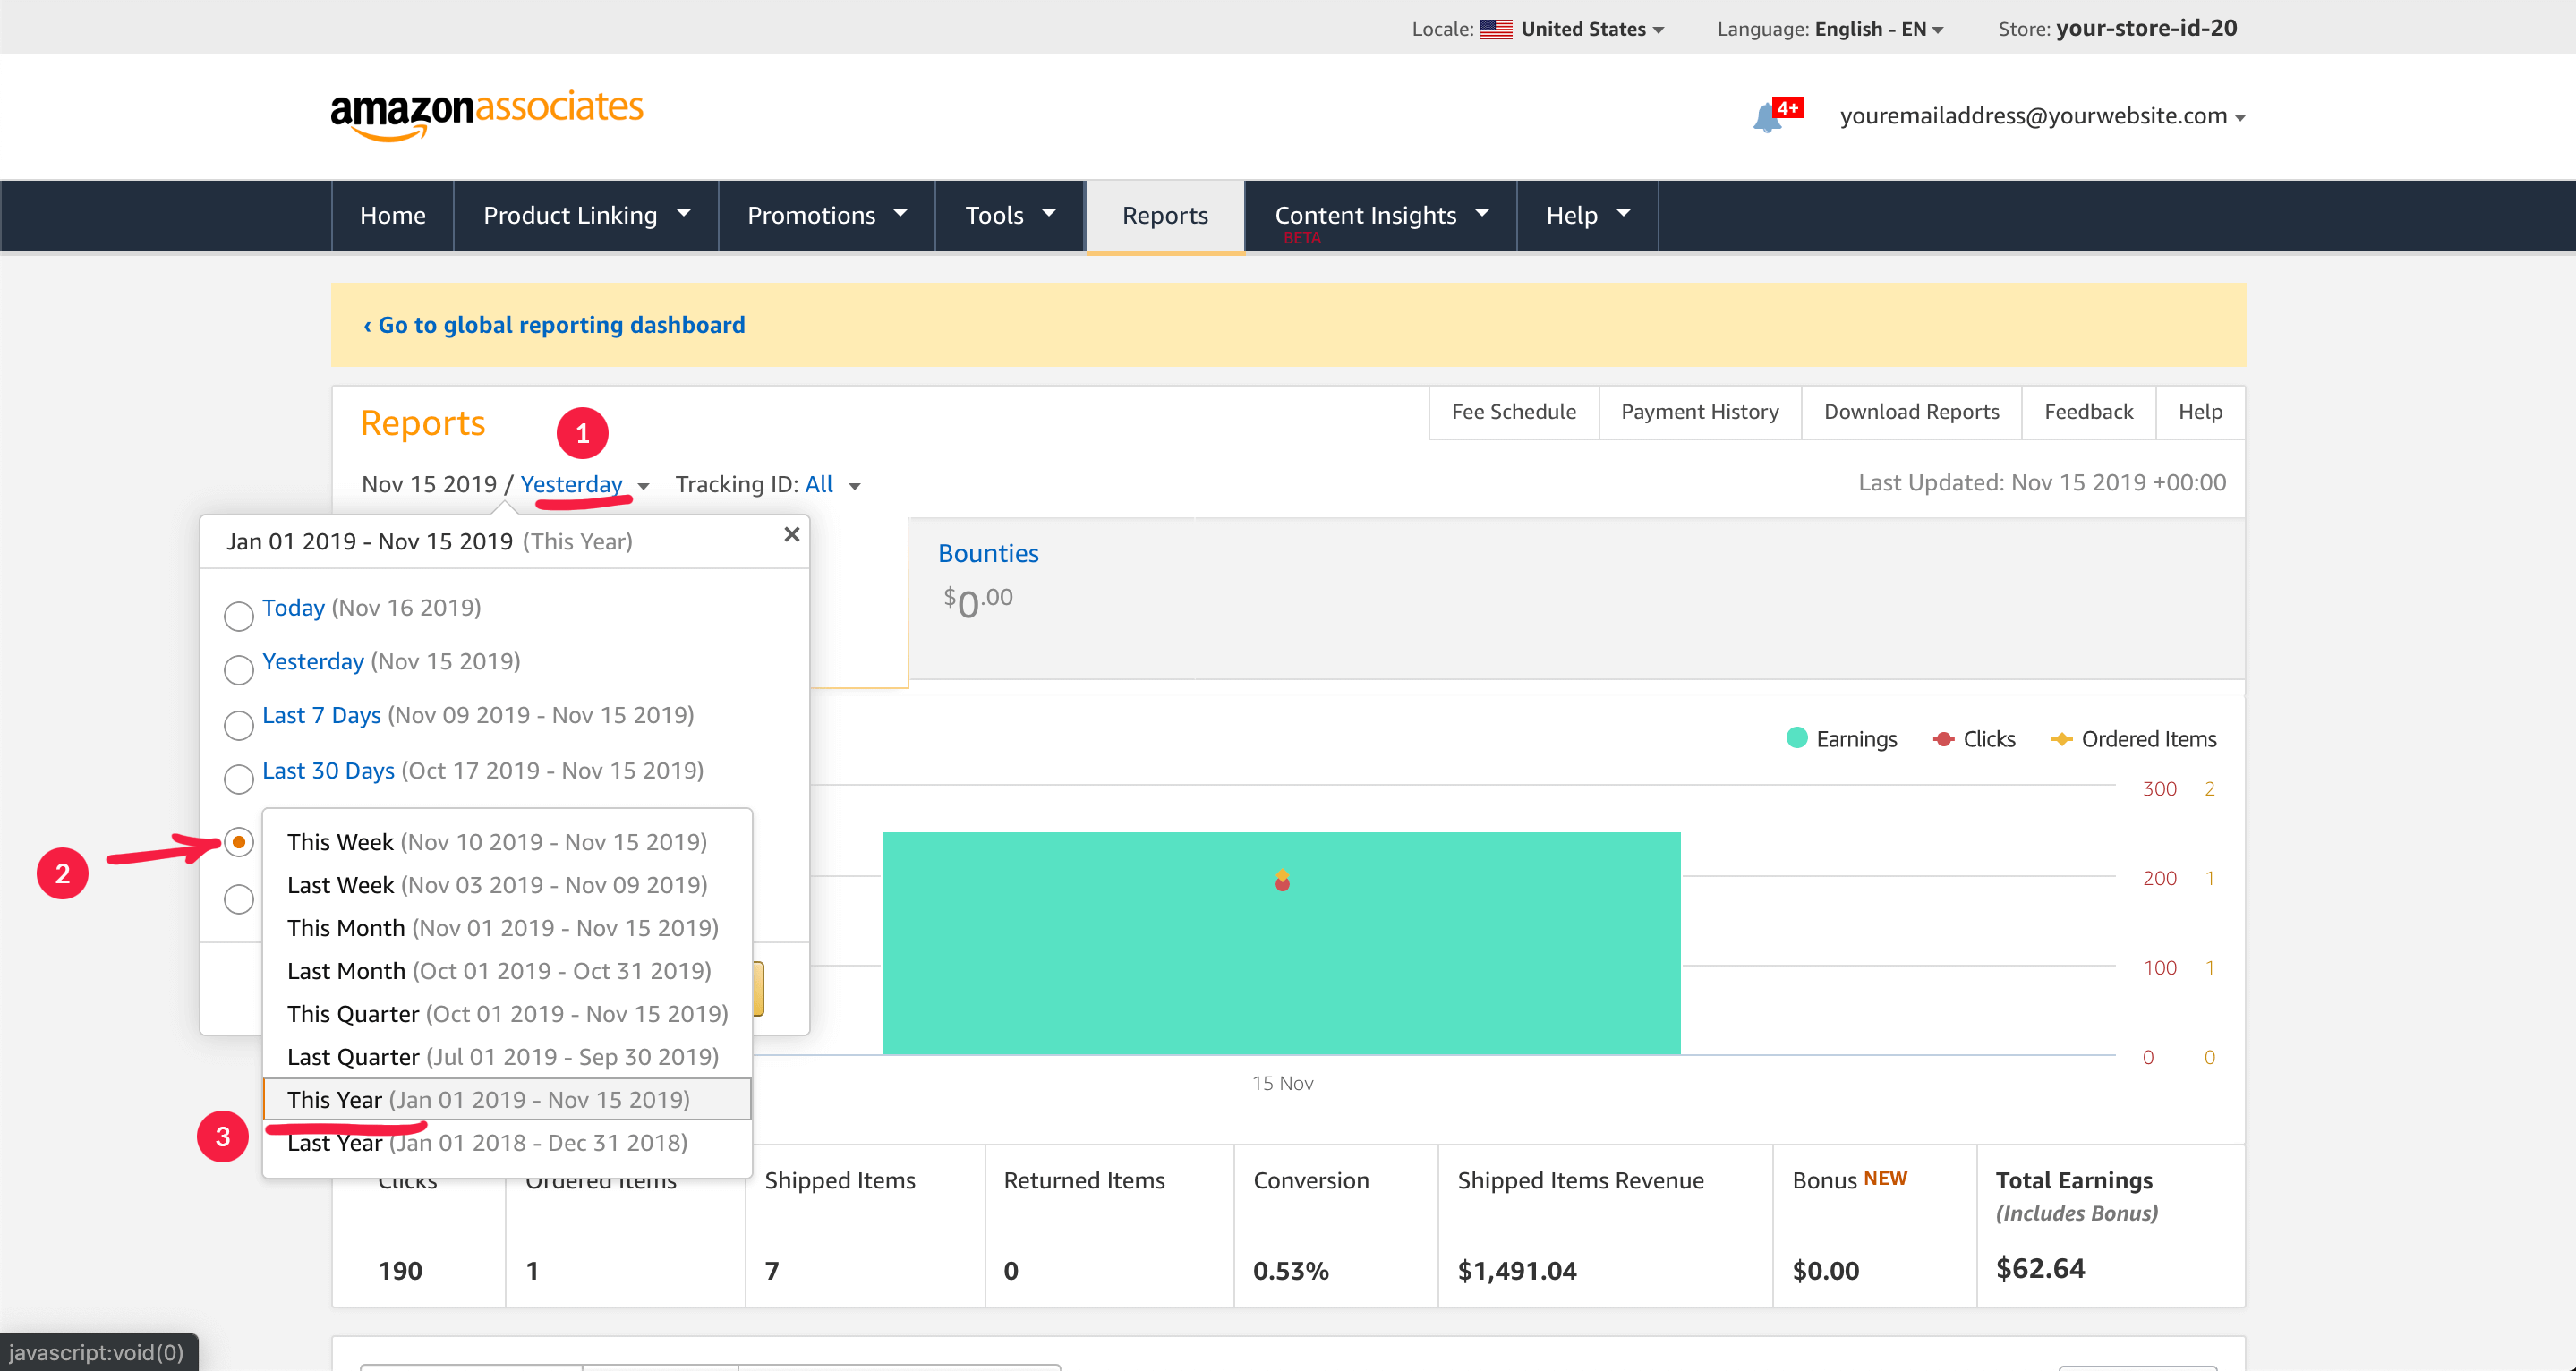Open the notifications bell icon
Viewport: 2576px width, 1371px height.
pyautogui.click(x=1767, y=118)
